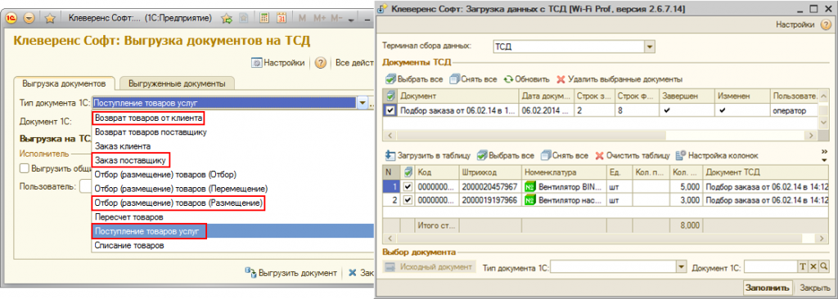Click the T select-type button by Документ 1С
The height and width of the screenshot is (299, 838).
[x=803, y=266]
